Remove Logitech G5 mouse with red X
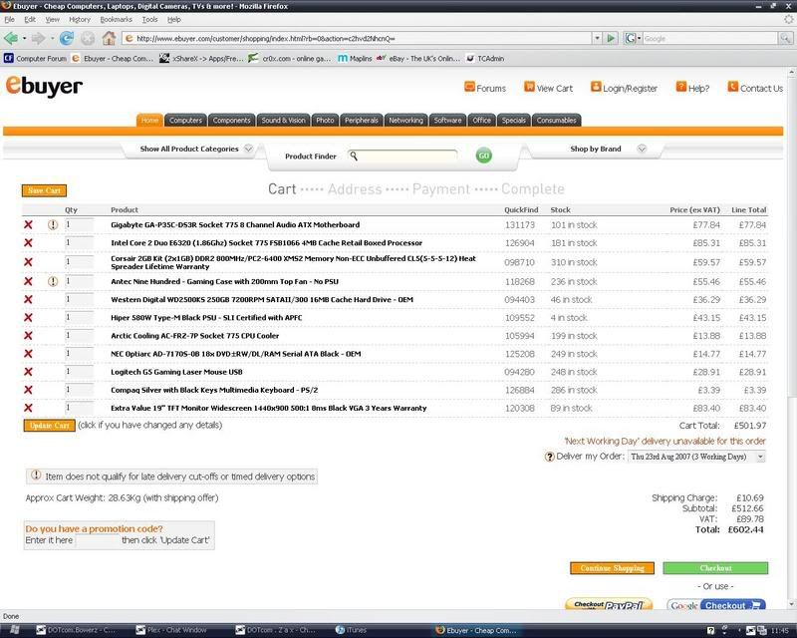The image size is (797, 638). [x=29, y=372]
